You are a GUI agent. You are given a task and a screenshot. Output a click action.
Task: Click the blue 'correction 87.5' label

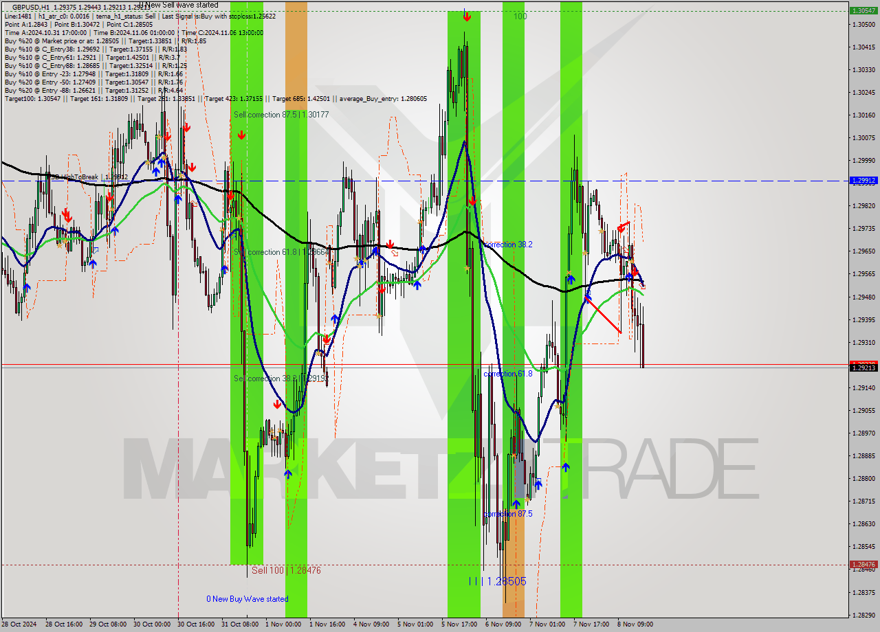click(507, 514)
